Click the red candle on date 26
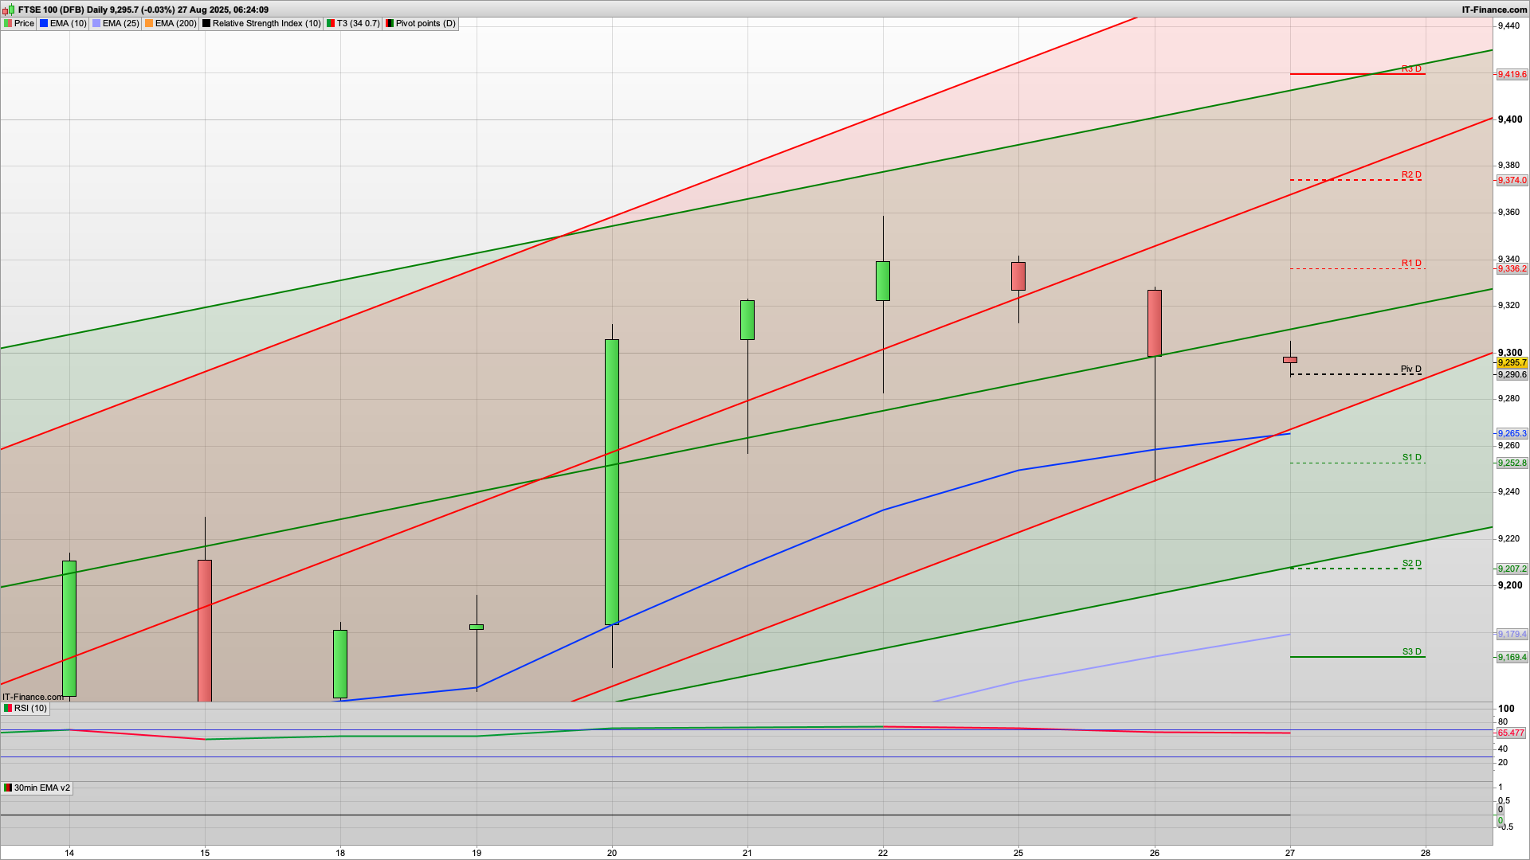This screenshot has height=860, width=1530. pyautogui.click(x=1155, y=323)
